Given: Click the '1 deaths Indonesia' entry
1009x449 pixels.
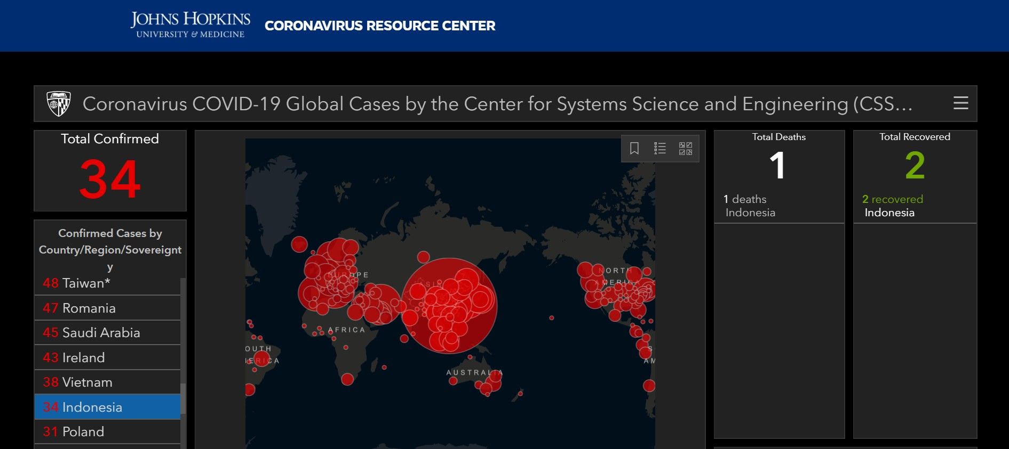Looking at the screenshot, I should [779, 206].
